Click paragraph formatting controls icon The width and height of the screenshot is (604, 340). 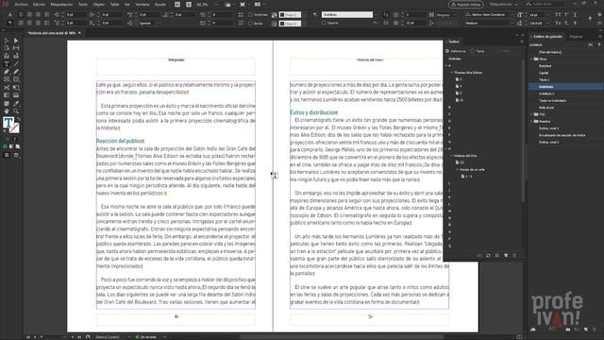10,23
